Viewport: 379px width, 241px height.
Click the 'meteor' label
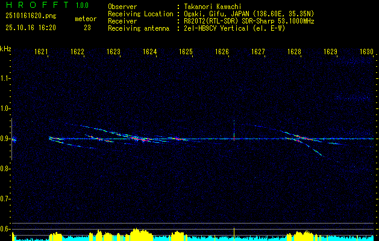86,19
